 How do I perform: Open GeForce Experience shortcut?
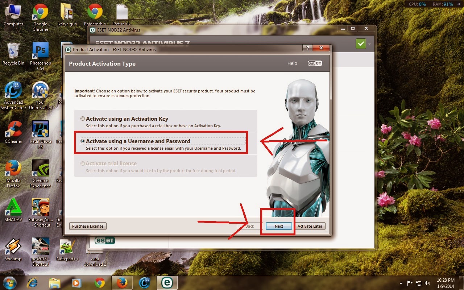[x=40, y=174]
